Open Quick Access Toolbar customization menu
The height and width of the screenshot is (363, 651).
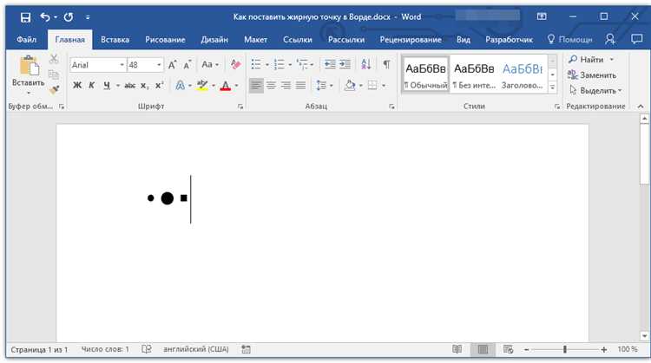[x=88, y=17]
